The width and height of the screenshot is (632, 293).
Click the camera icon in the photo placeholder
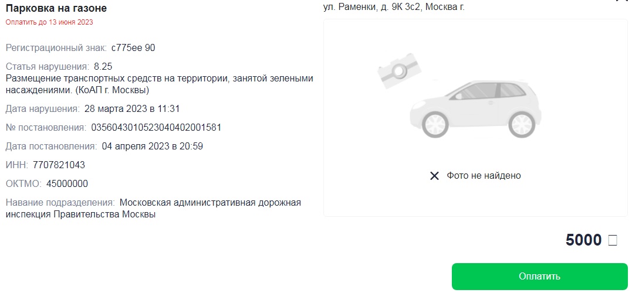point(397,70)
